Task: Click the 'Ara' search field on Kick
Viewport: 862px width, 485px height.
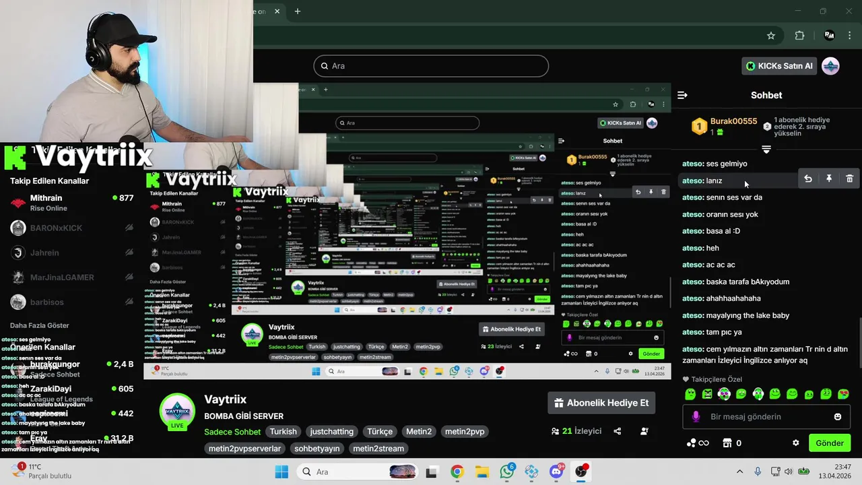Action: click(x=431, y=66)
